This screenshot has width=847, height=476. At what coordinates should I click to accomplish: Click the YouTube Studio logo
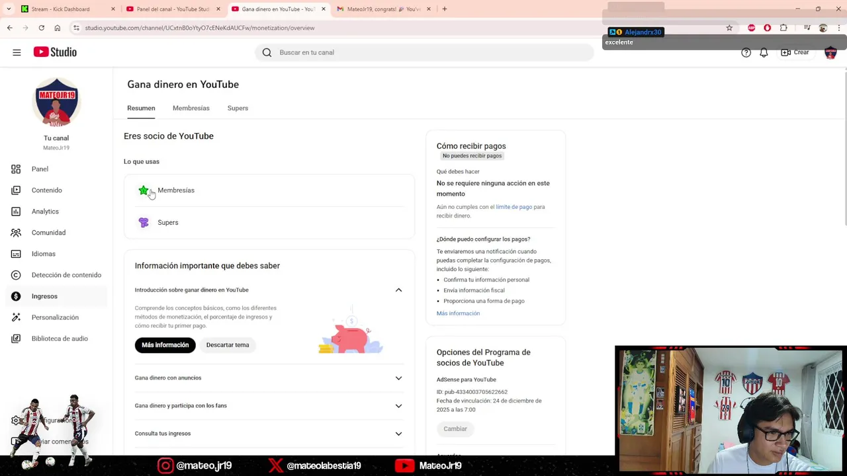point(55,52)
